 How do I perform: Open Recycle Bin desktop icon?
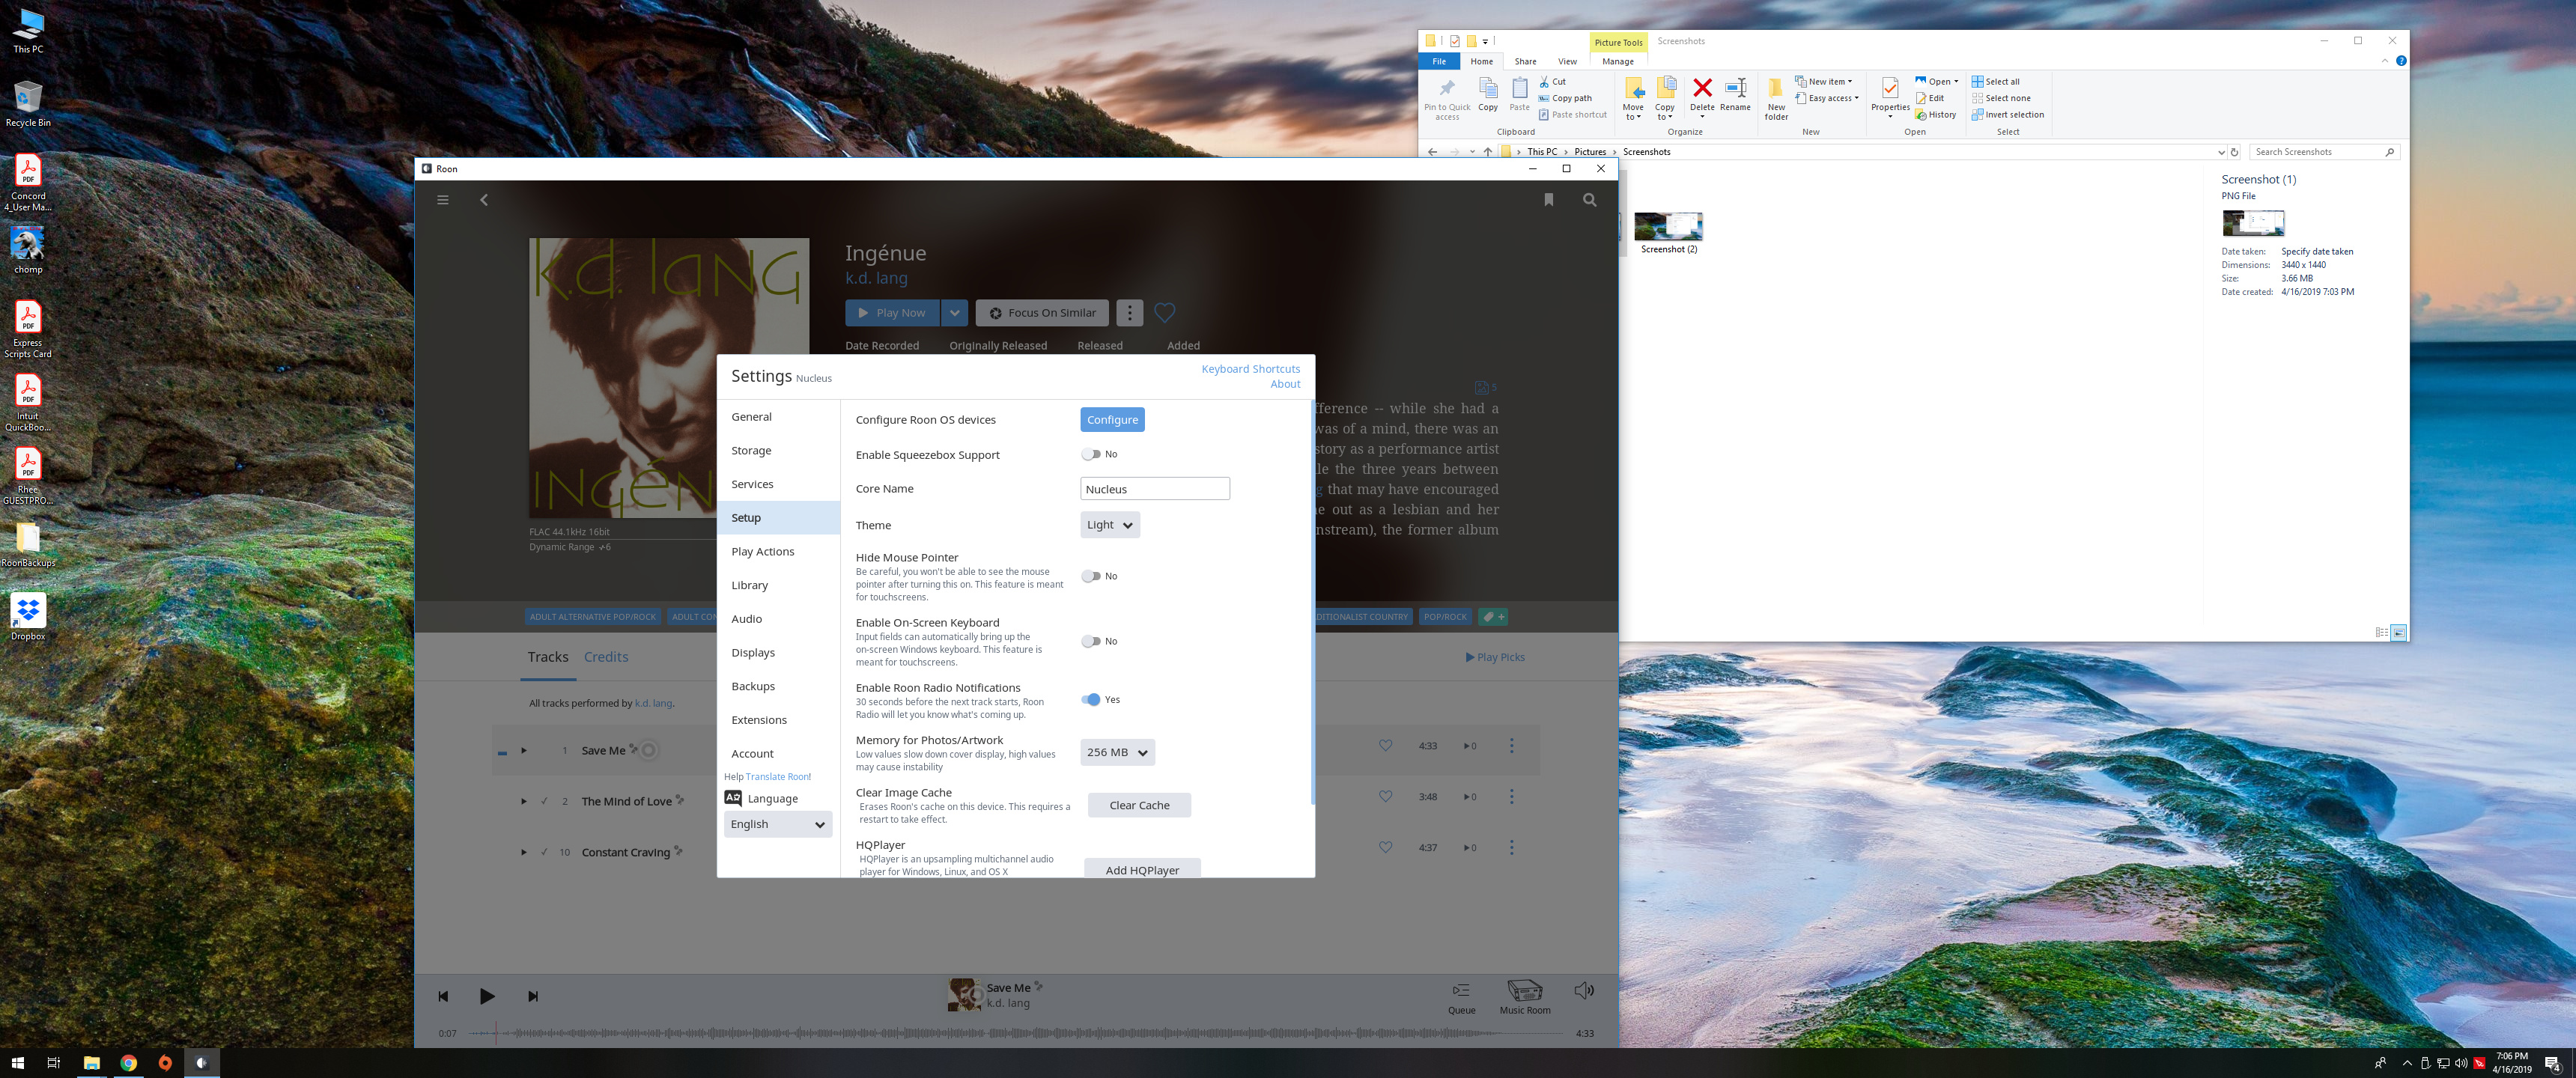pyautogui.click(x=28, y=104)
